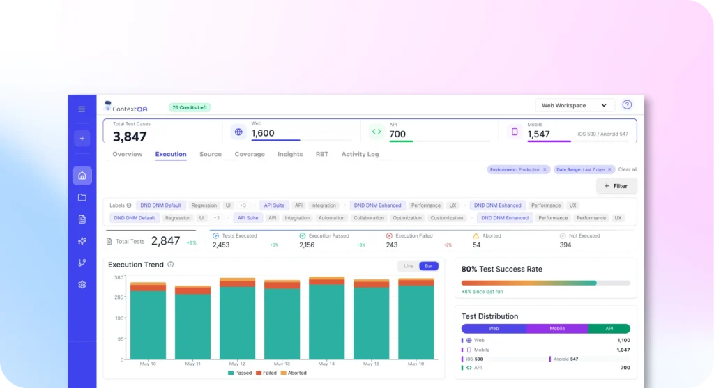The height and width of the screenshot is (388, 714).
Task: Click the Filter button
Action: pyautogui.click(x=616, y=186)
